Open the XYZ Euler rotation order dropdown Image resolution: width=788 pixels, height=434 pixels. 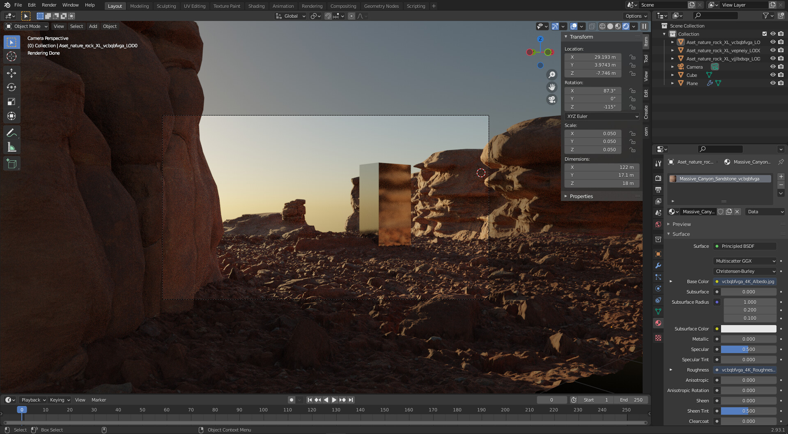(x=602, y=116)
